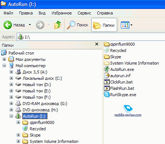Image resolution: width=165 pixels, height=144 pixels.
Task: Select AutoRun.exe running man icon
Action: pyautogui.click(x=107, y=69)
